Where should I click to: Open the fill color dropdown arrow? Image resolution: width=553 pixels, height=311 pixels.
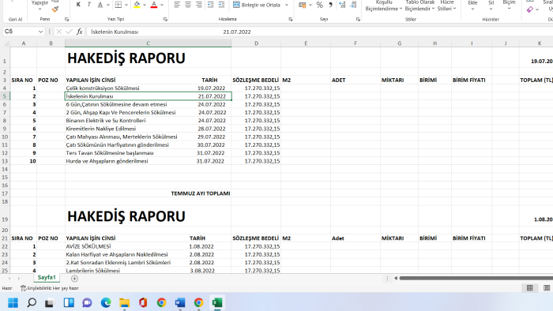pos(145,5)
